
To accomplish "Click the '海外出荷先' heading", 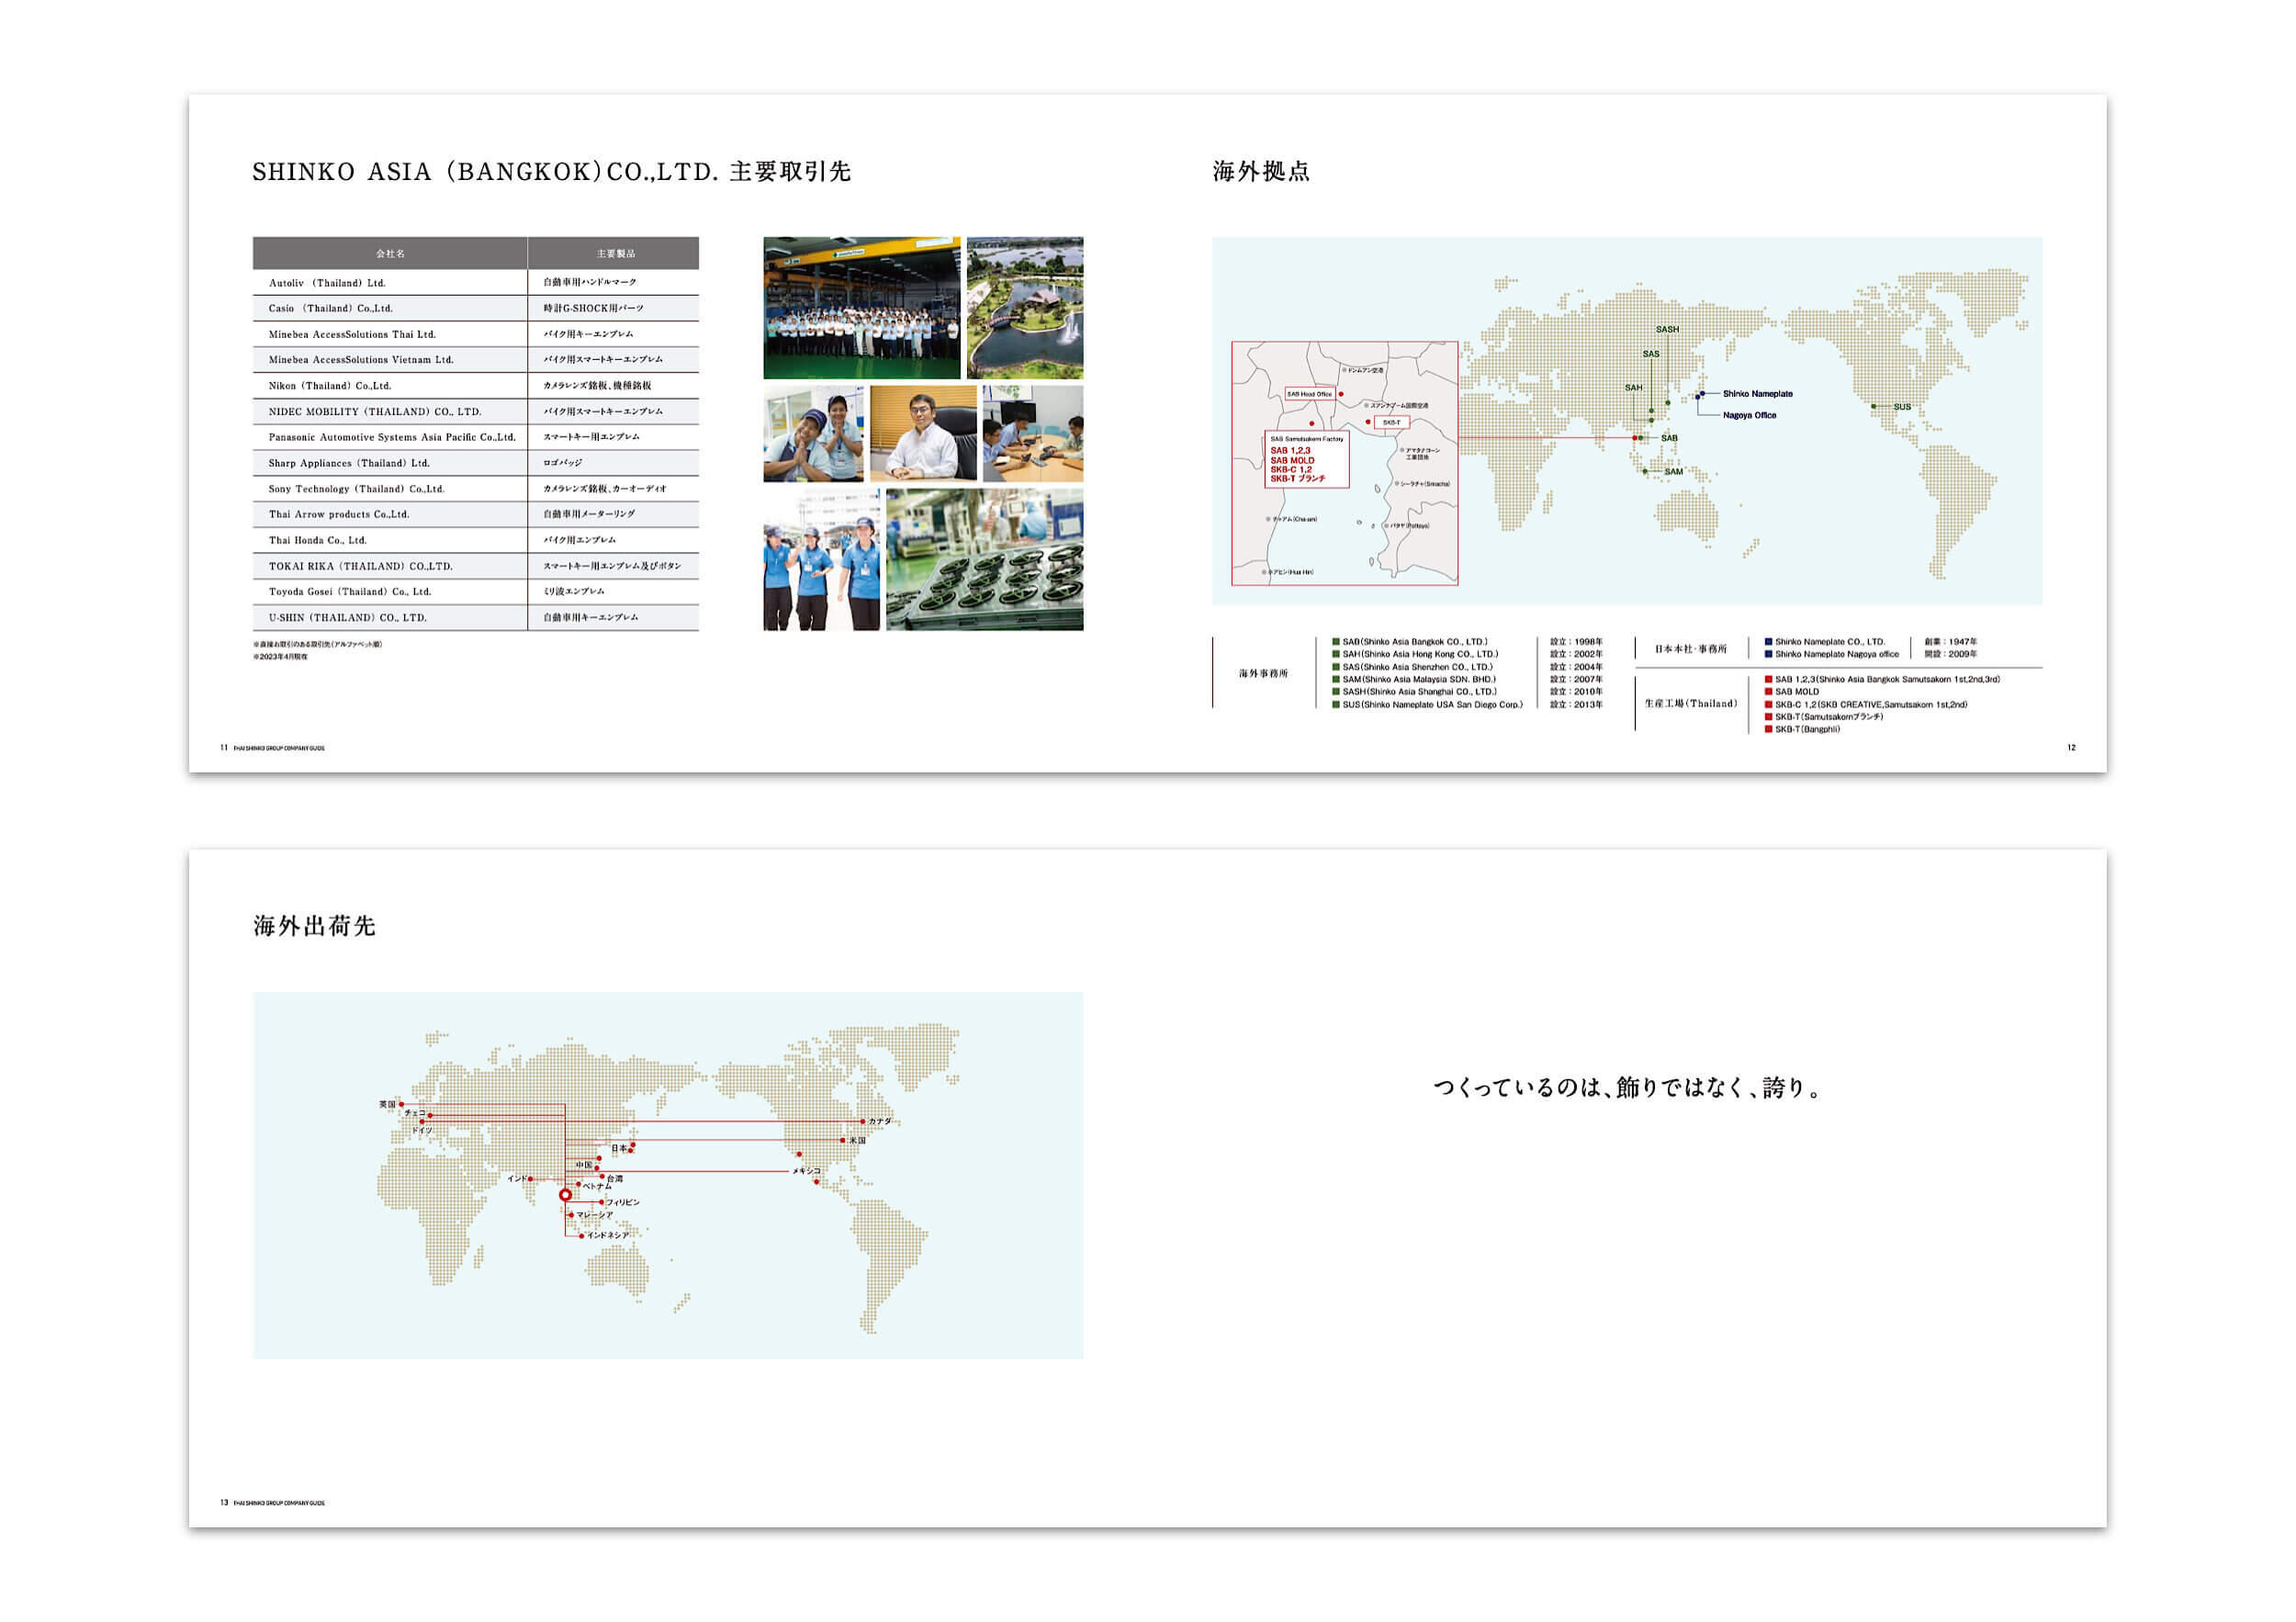I will 314,926.
